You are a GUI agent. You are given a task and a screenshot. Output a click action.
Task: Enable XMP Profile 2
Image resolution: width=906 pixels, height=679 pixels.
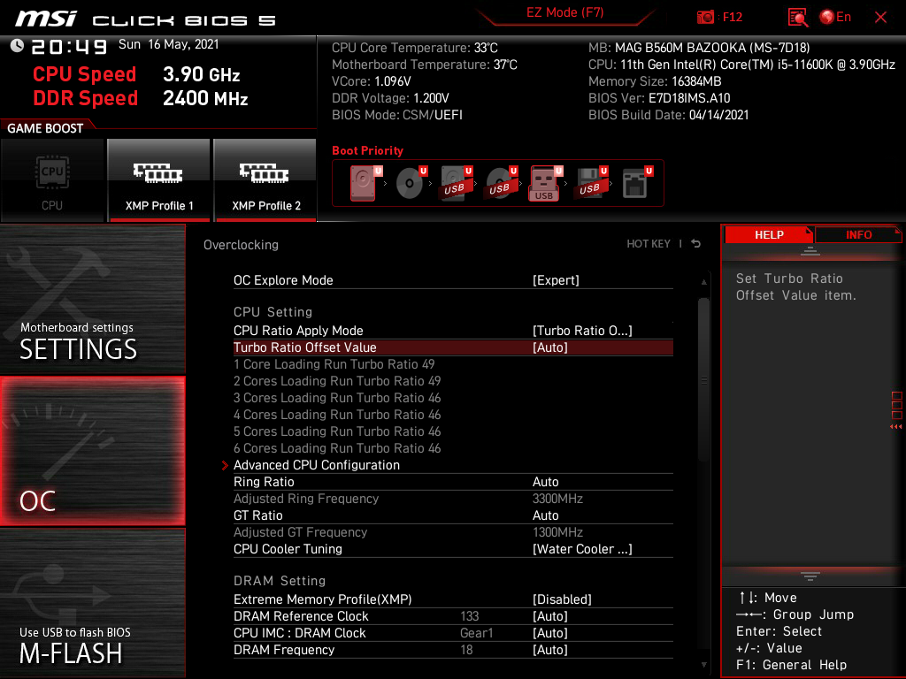point(265,180)
